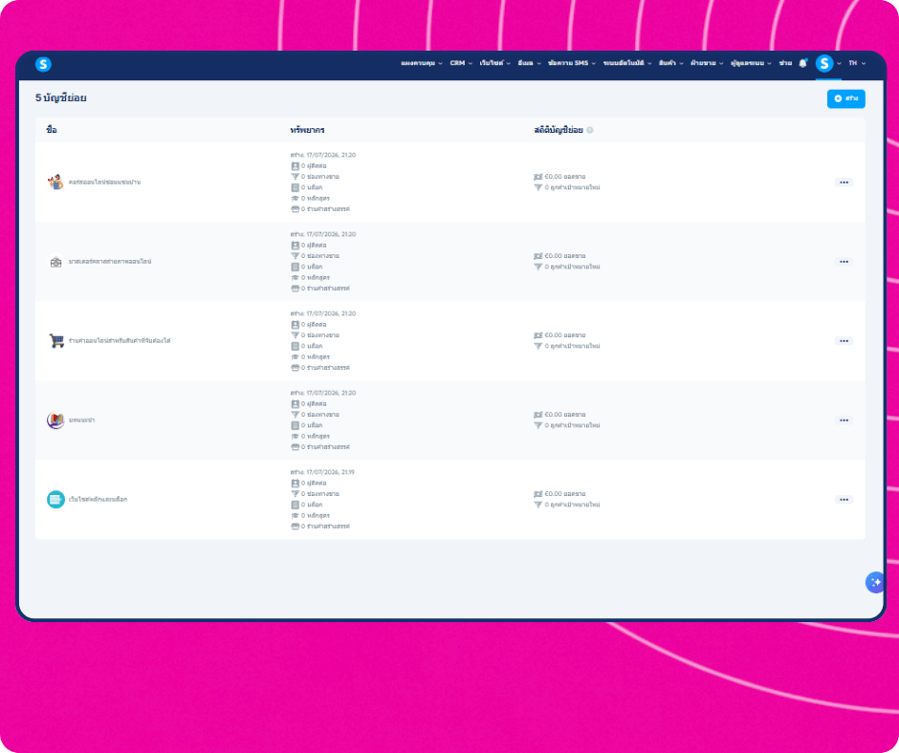Click the graduation cap icon in teal avatar row
Image resolution: width=899 pixels, height=753 pixels.
[x=295, y=515]
